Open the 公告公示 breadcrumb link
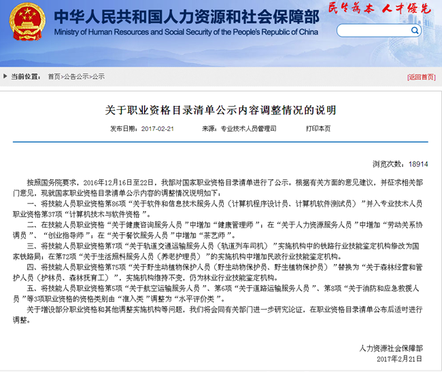This screenshot has height=372, width=442. pos(76,77)
